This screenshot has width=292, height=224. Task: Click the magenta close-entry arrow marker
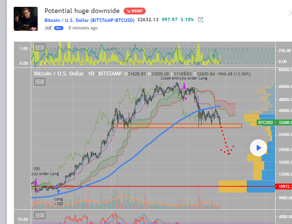[184, 86]
